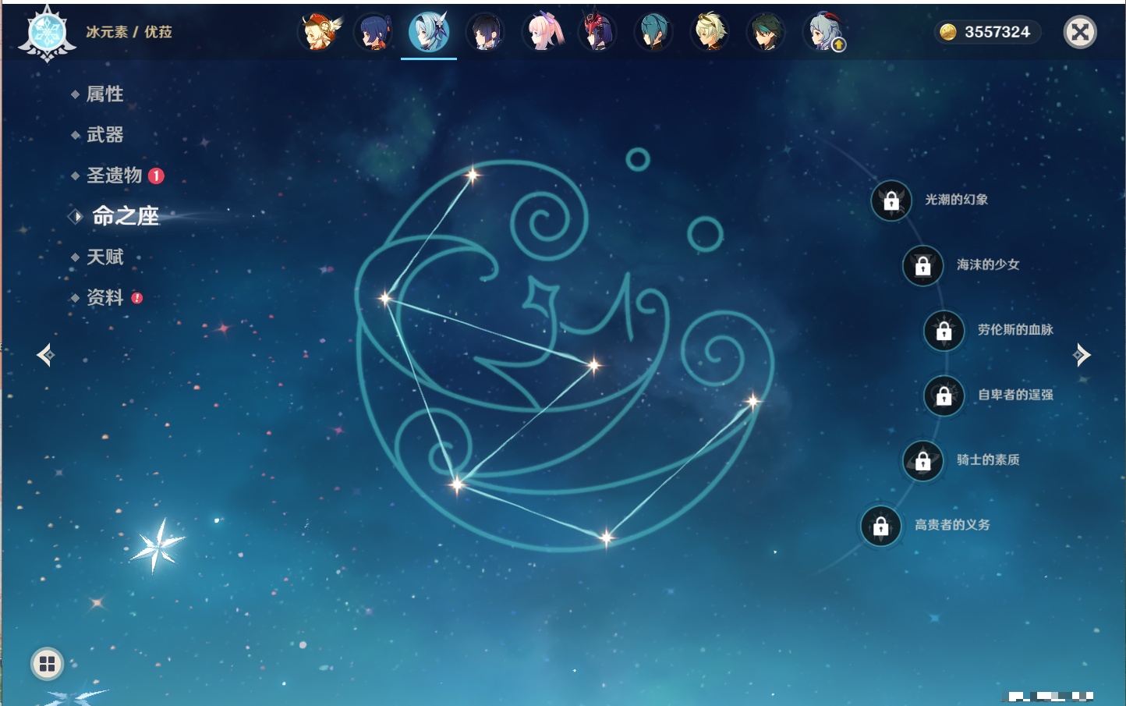Image resolution: width=1126 pixels, height=706 pixels.
Task: Click the 劳伦斯的血脉 constellation label
Action: pos(1015,329)
